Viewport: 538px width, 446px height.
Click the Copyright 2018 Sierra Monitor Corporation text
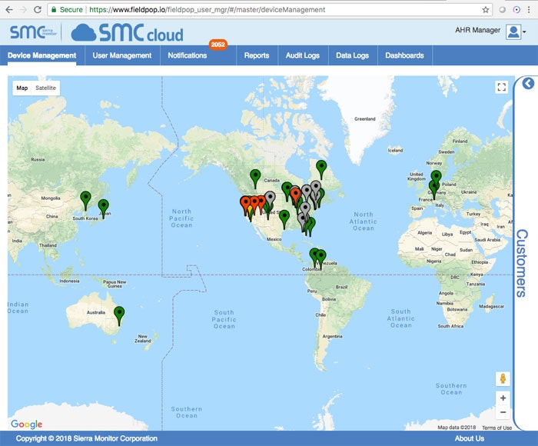(x=86, y=438)
